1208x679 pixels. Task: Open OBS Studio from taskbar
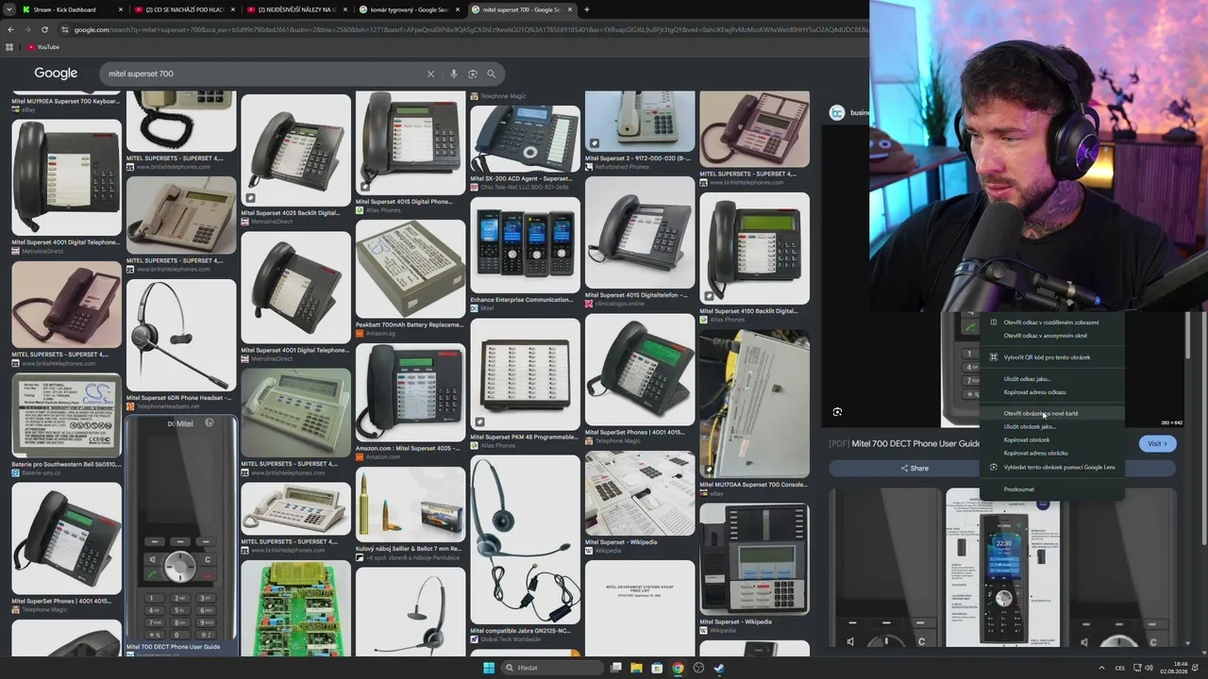(698, 668)
